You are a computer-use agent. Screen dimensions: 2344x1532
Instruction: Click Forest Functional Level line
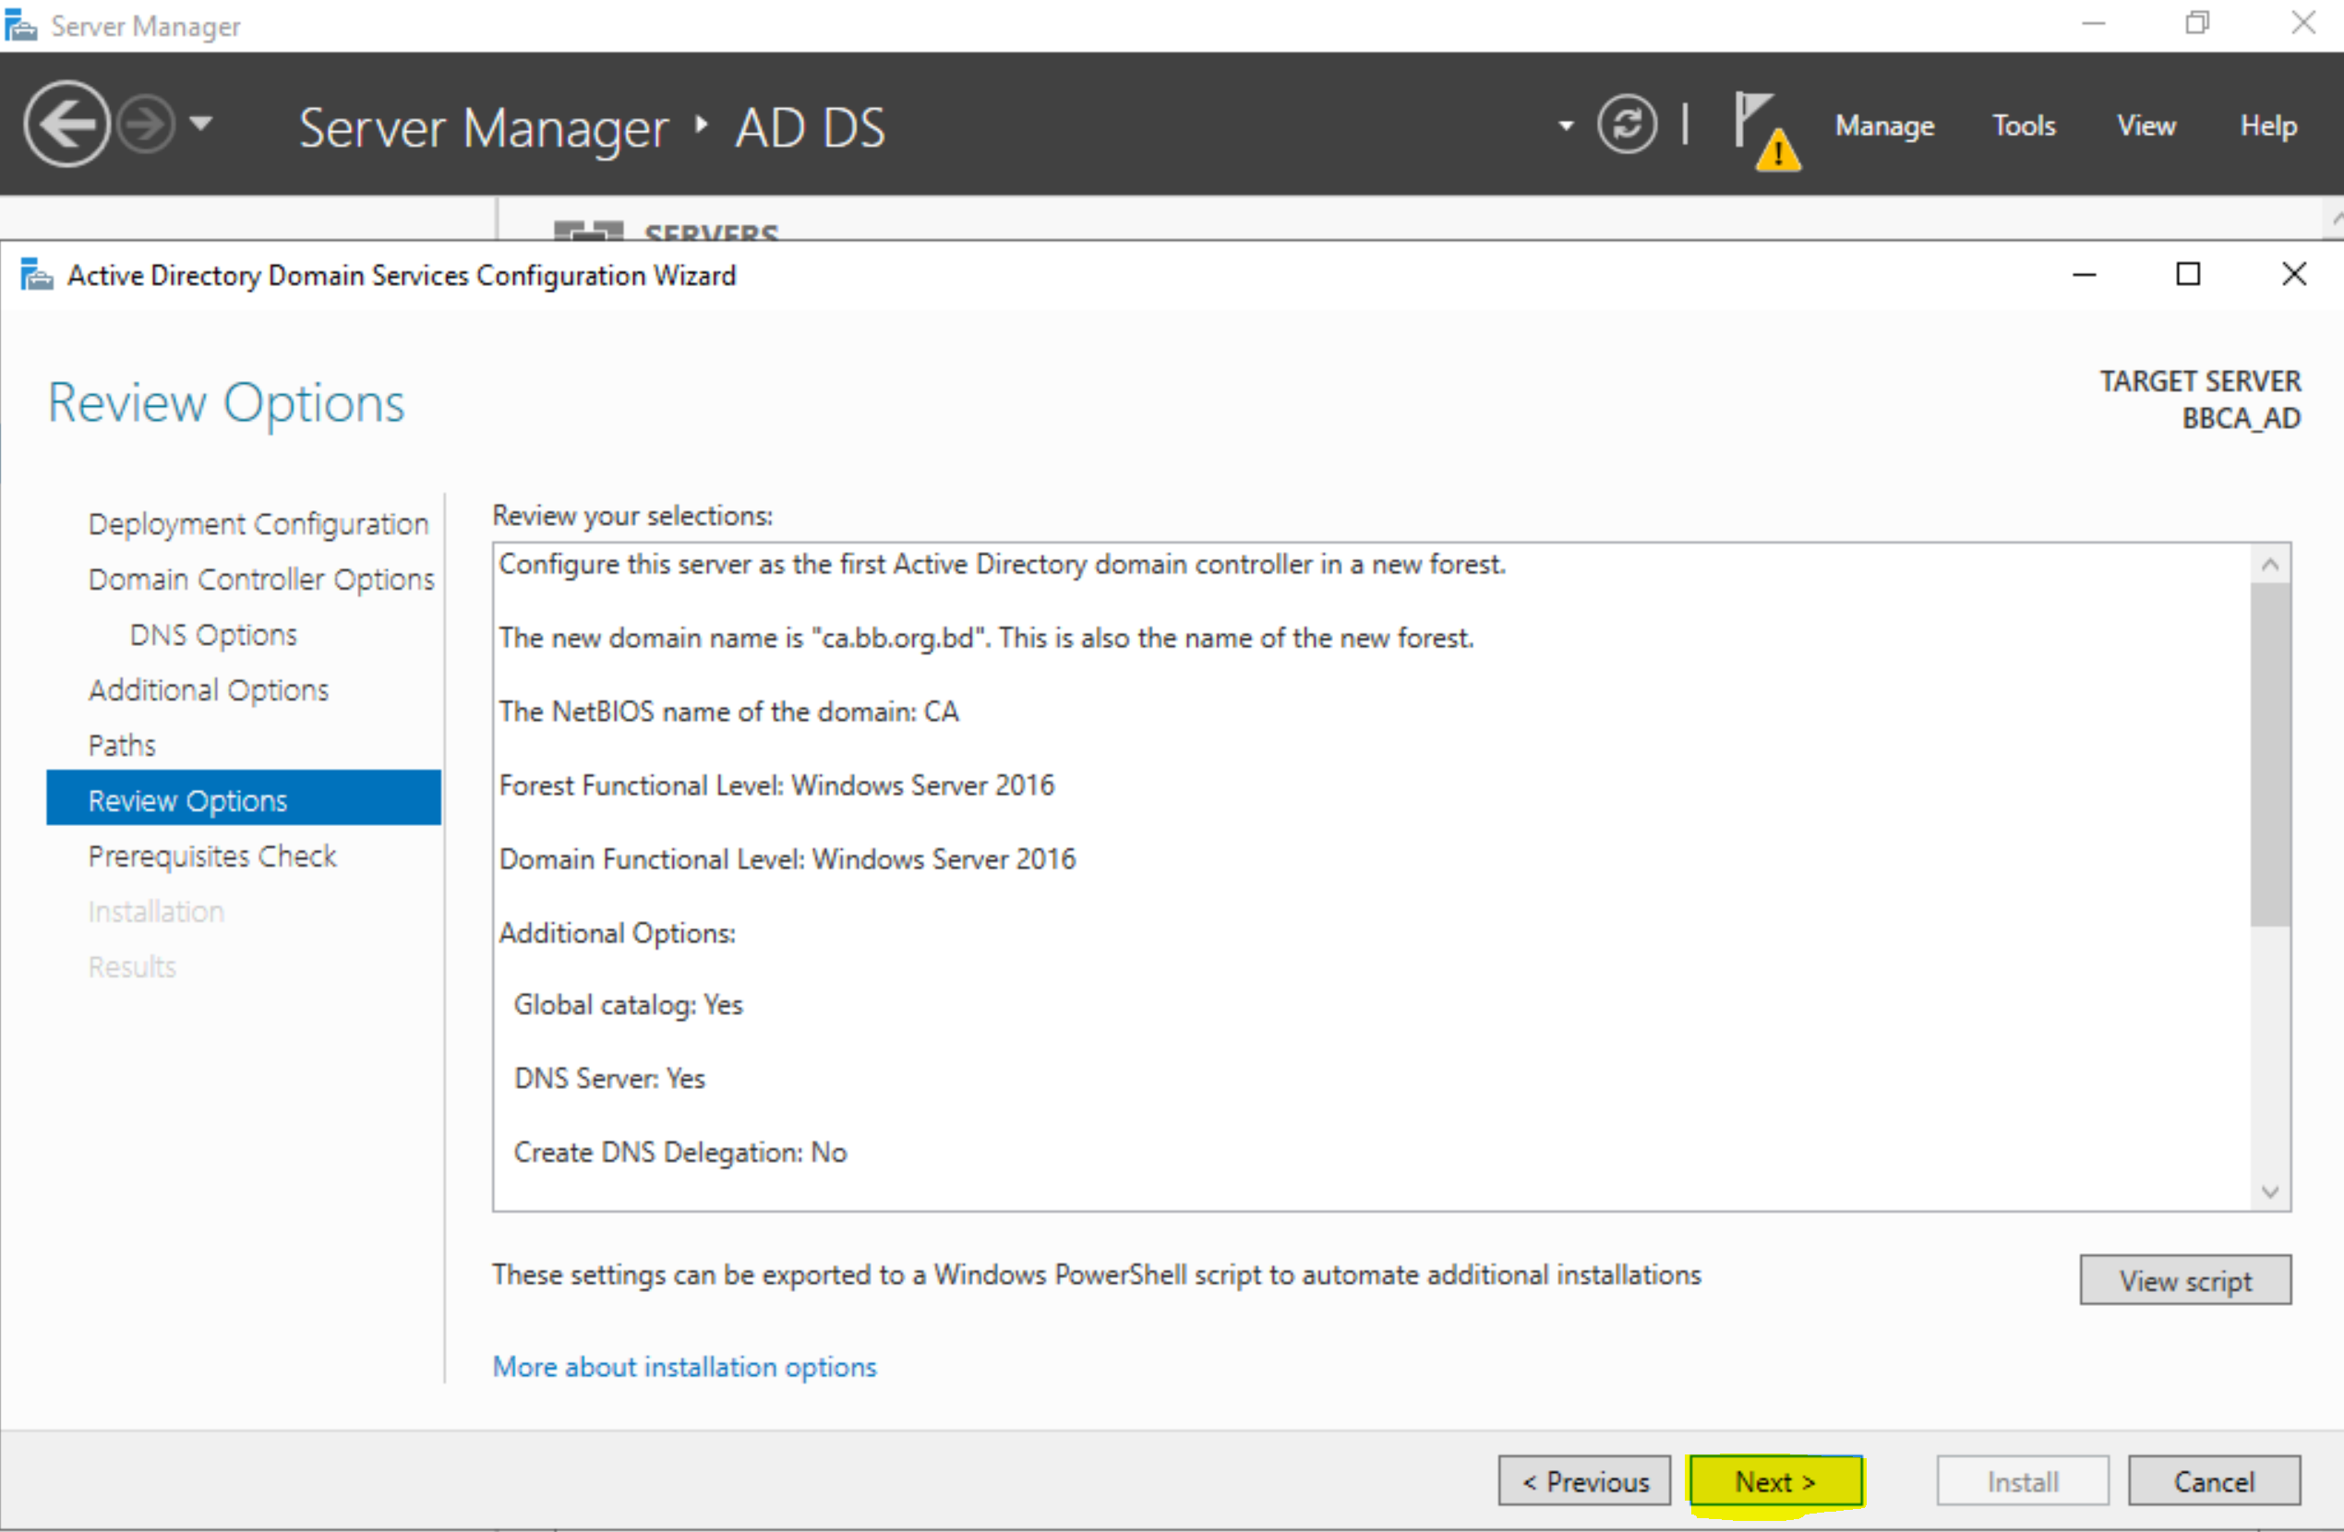[x=776, y=784]
